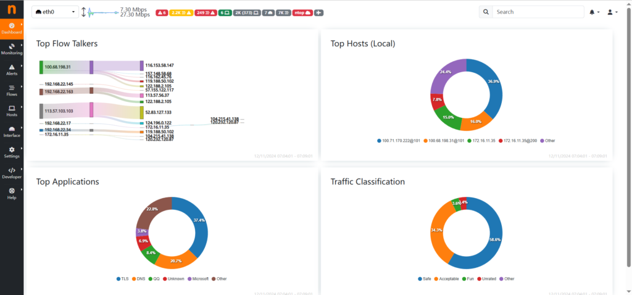Click the yellow 2.2K flow alerts badge

coord(180,12)
